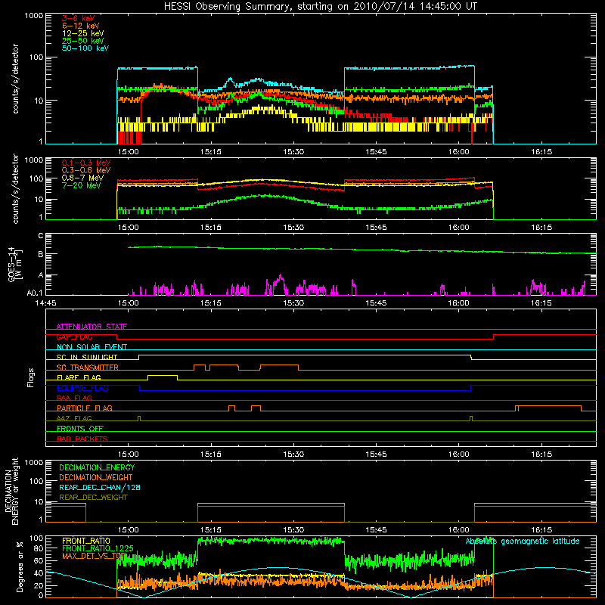Click the Absolute geomagnetic latitude label
Screen dimensions: 605x605
tap(523, 541)
